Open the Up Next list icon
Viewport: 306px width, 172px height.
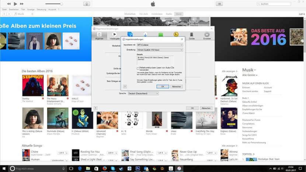coord(219,4)
